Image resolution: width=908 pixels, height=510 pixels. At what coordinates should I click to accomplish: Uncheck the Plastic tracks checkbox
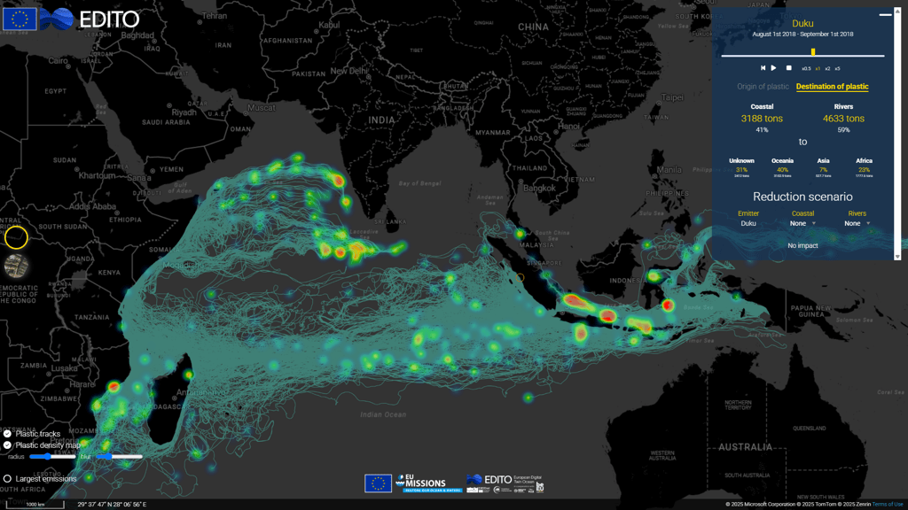pos(8,434)
